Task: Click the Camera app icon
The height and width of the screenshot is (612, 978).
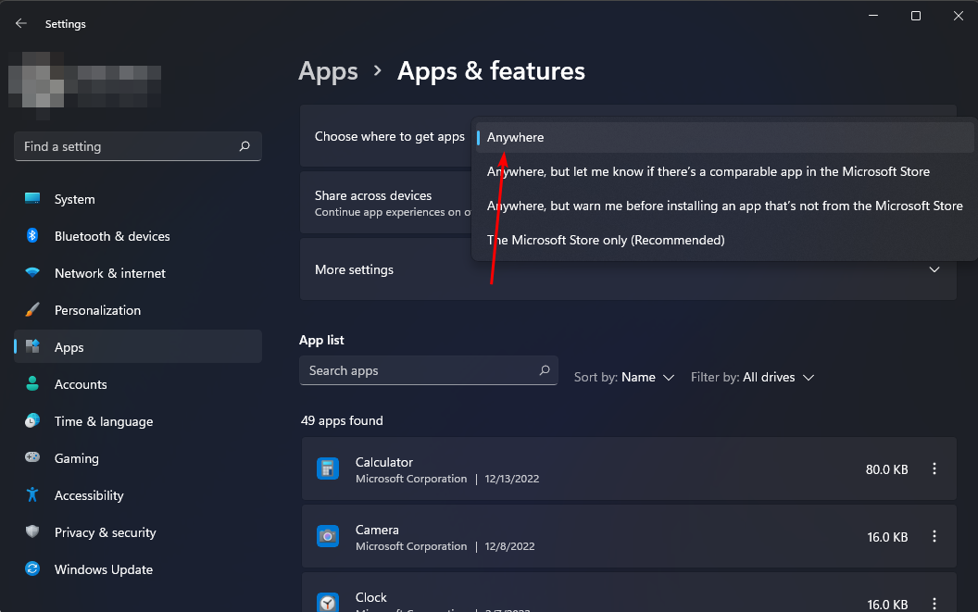Action: (x=328, y=536)
